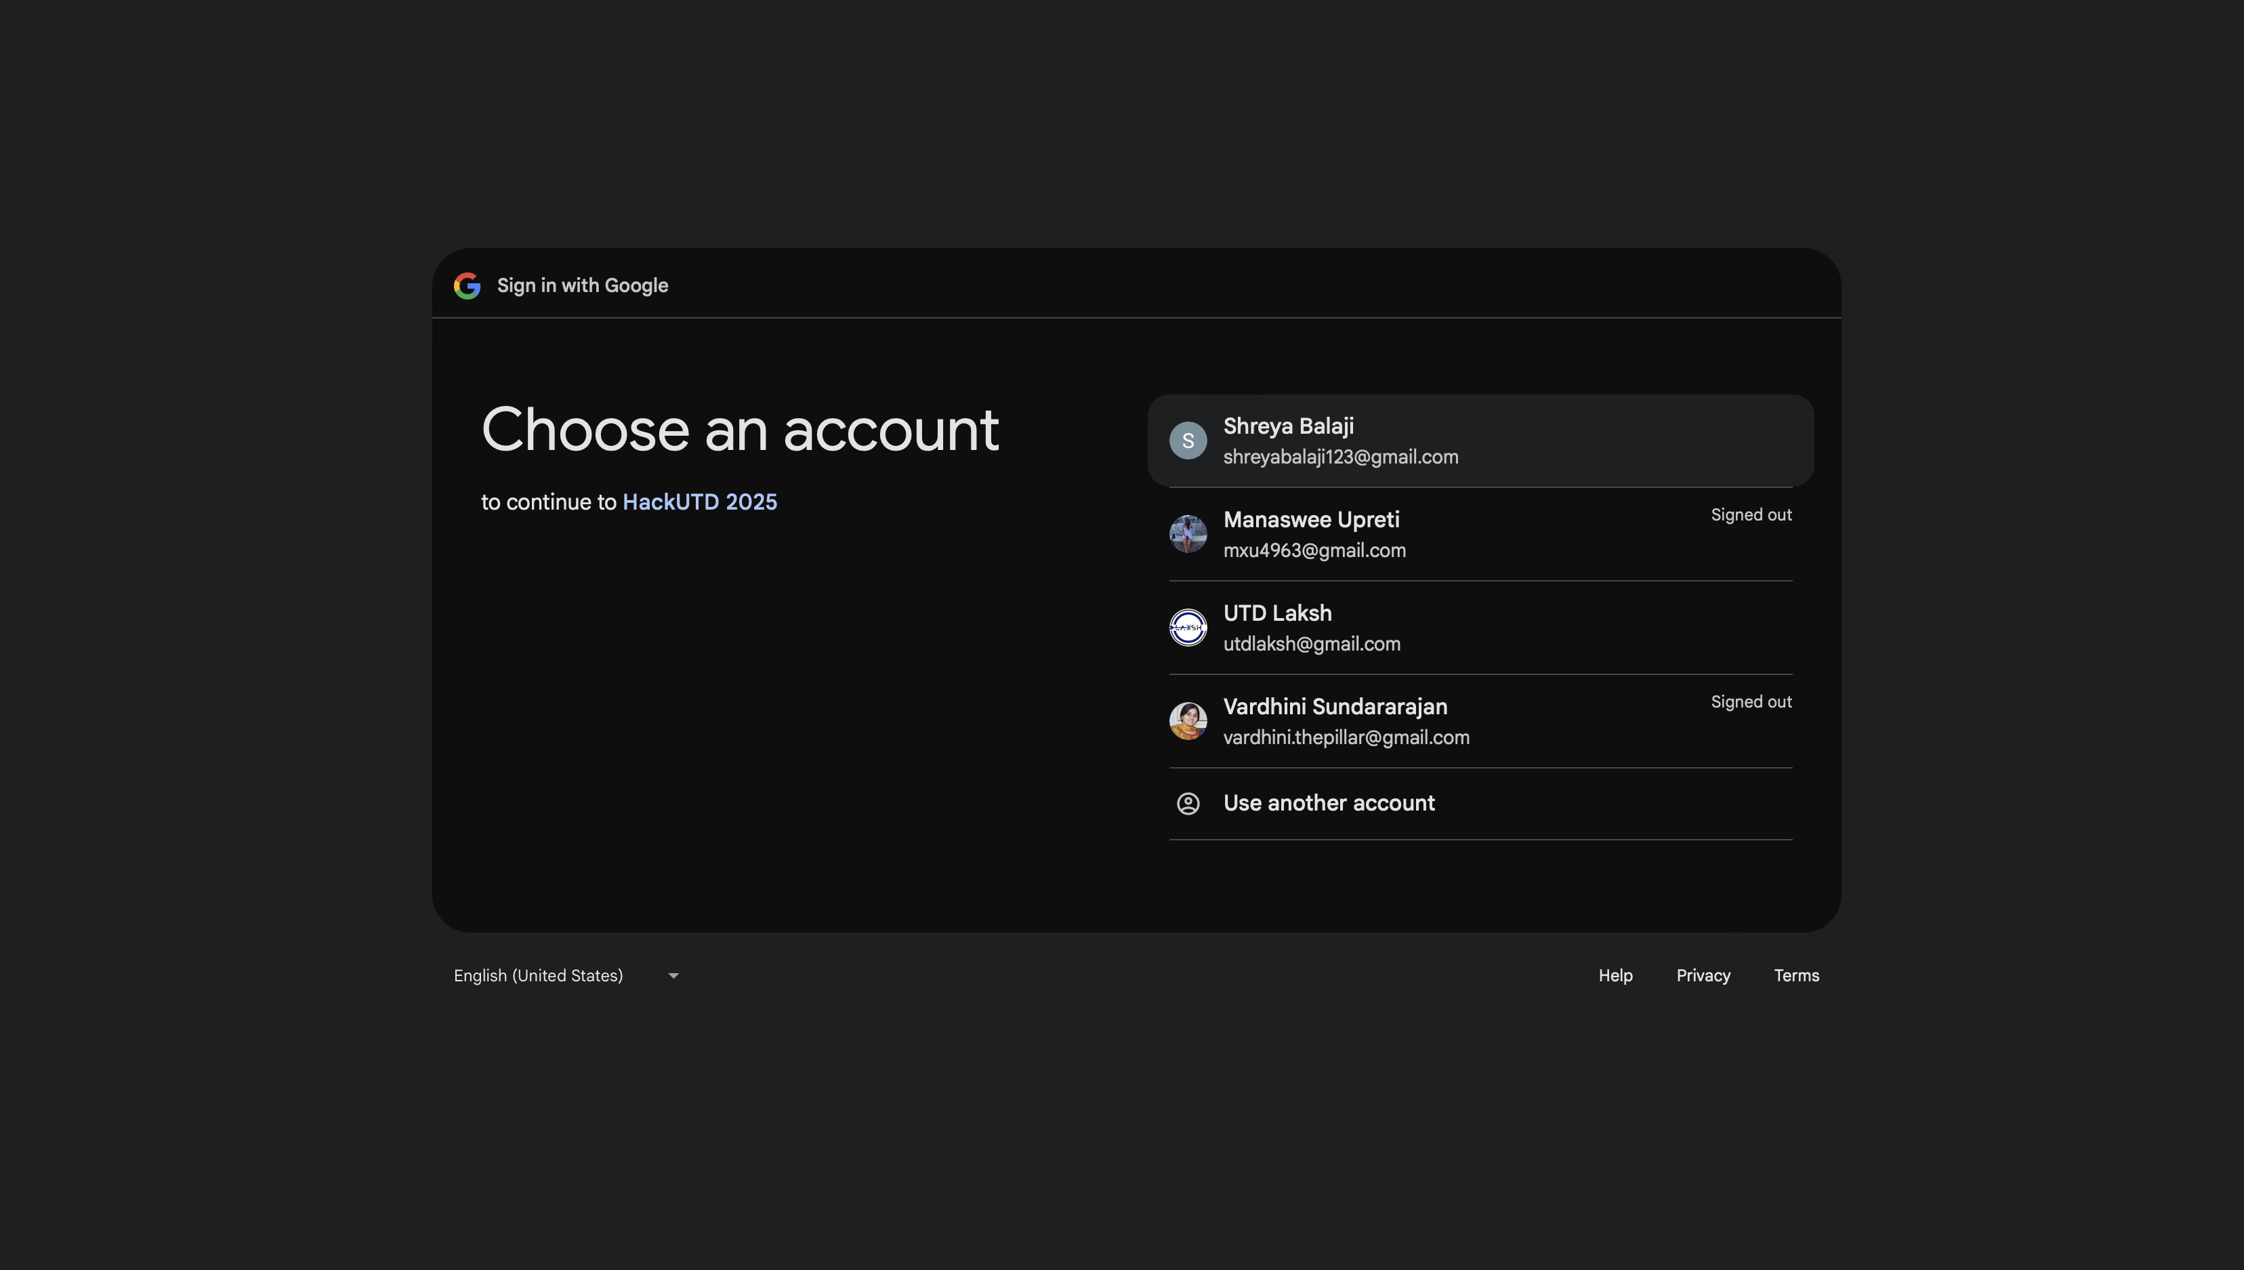Click Manaswee Upreti's profile picture

(x=1188, y=534)
